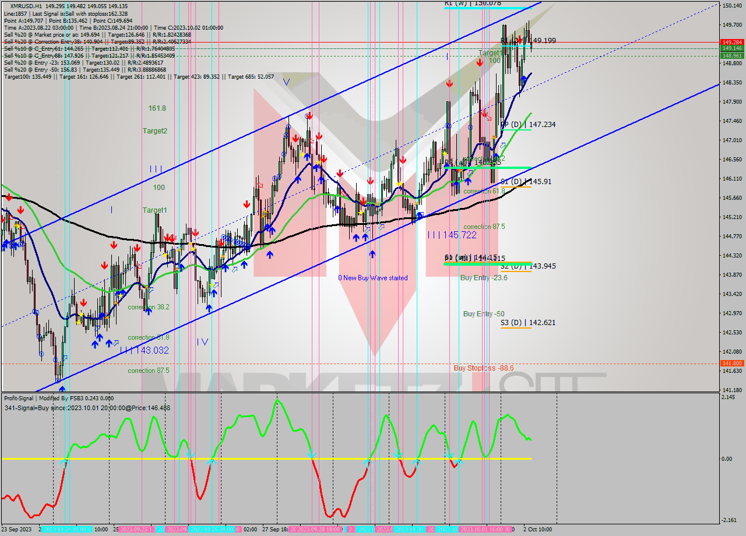The width and height of the screenshot is (746, 536).
Task: Click the '27 Sep 18:' date axis label
Action: (276, 530)
